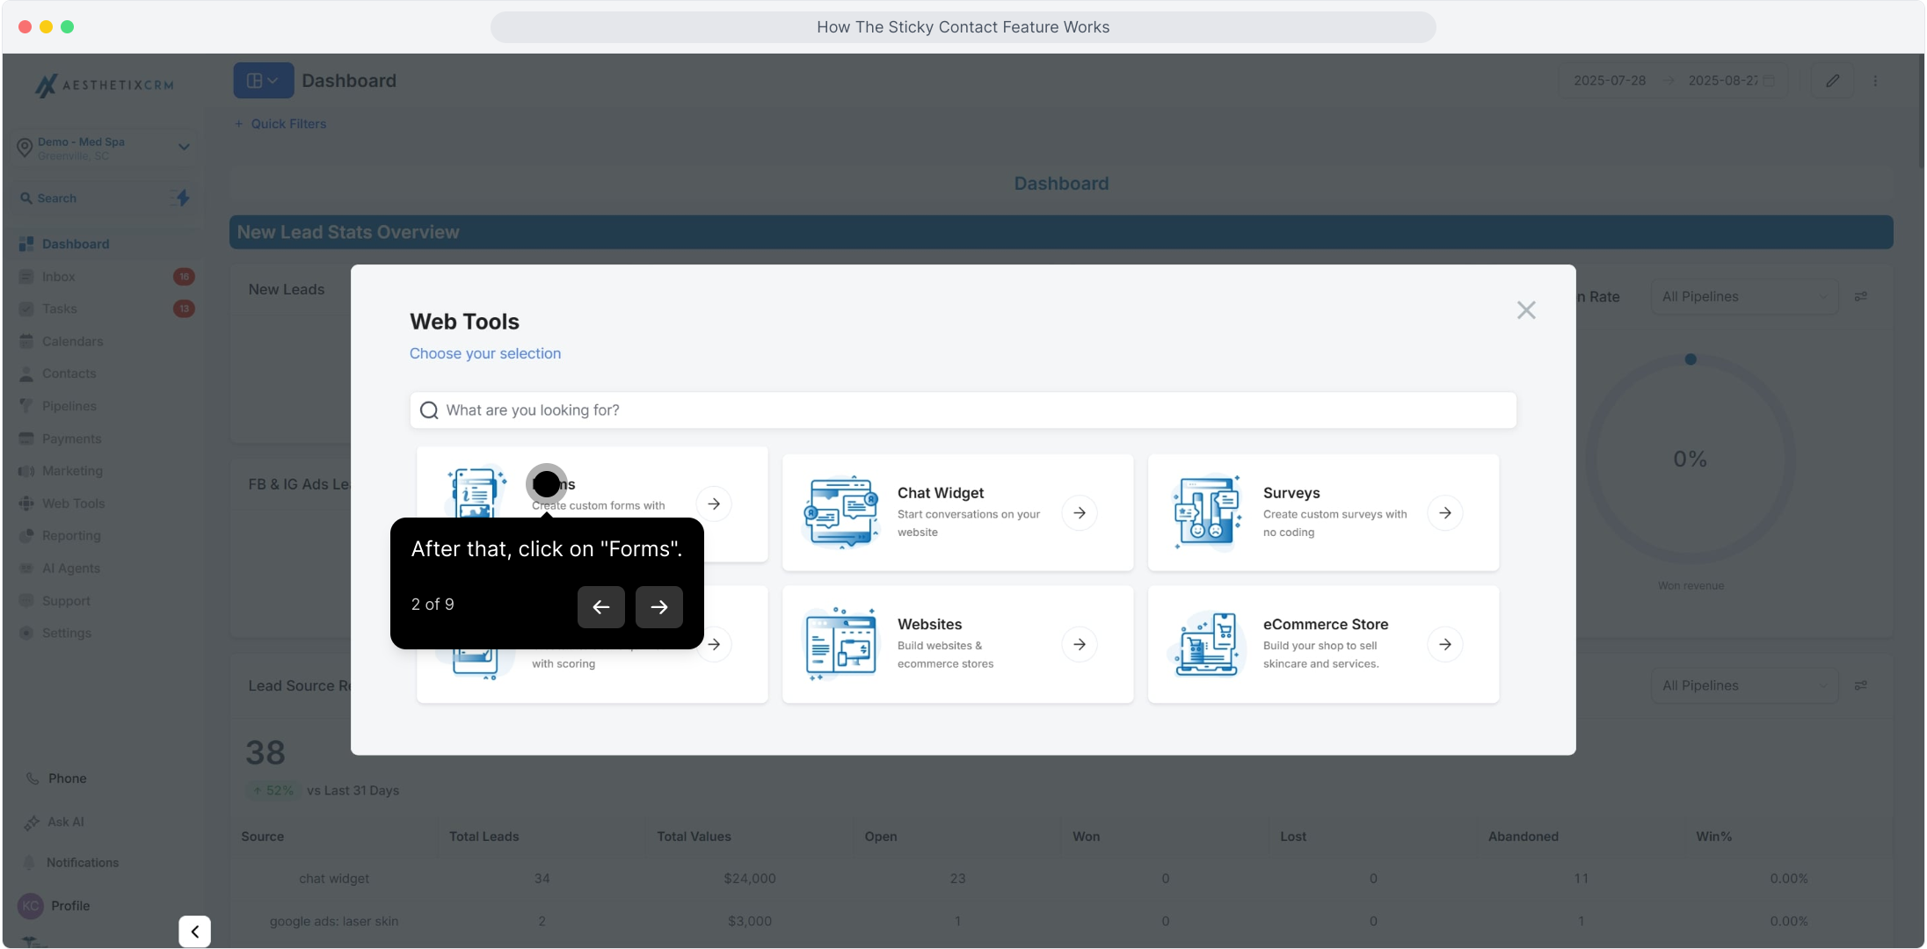Open the Surveys title
The width and height of the screenshot is (1927, 949).
1291,493
